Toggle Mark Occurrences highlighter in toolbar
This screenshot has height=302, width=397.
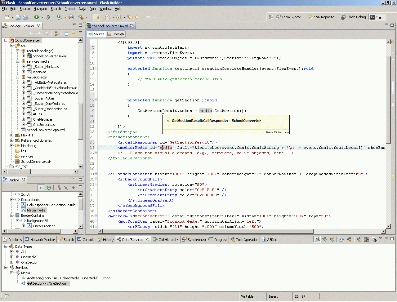(96, 17)
